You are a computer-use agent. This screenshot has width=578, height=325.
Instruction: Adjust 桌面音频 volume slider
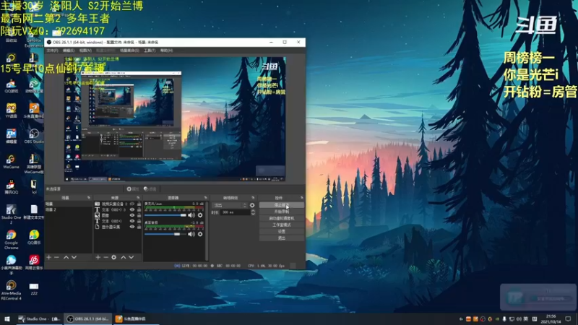point(165,234)
